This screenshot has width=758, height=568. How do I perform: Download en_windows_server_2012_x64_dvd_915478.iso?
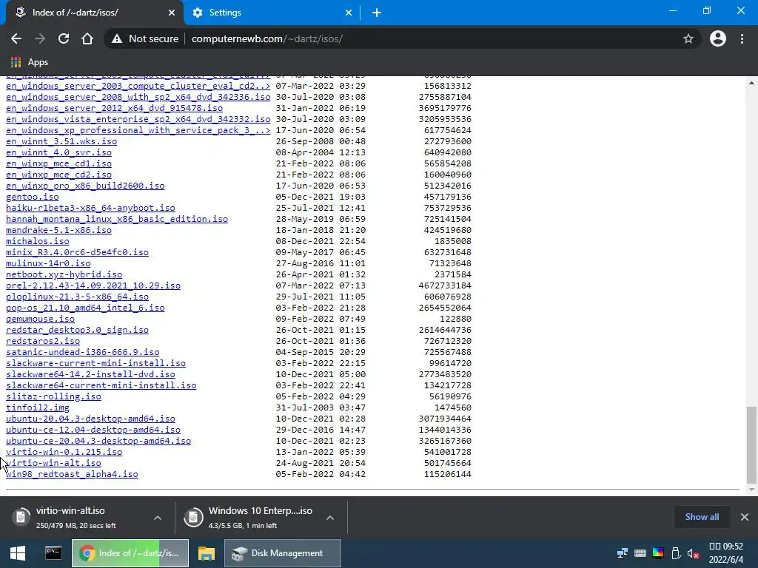[114, 108]
